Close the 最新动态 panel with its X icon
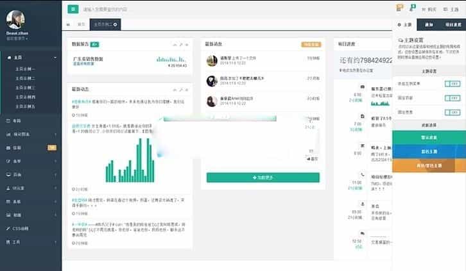 [x=187, y=90]
